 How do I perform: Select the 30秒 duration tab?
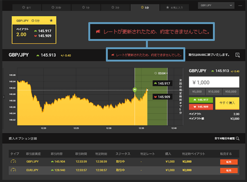tap(56, 8)
